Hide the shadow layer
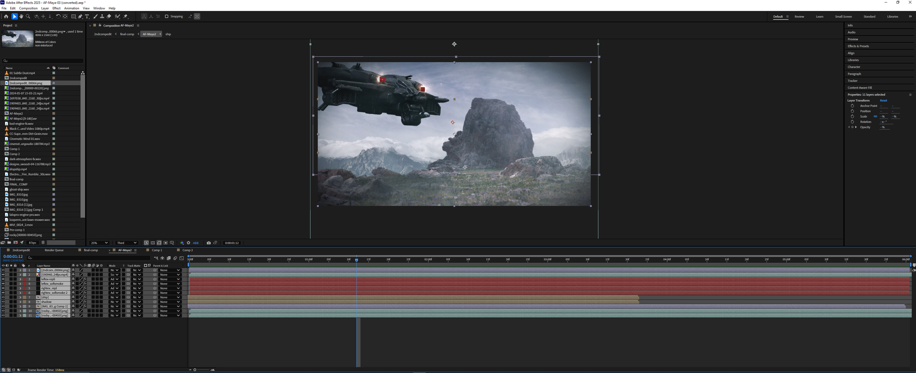Screen dimensions: 916x373 click(x=3, y=302)
